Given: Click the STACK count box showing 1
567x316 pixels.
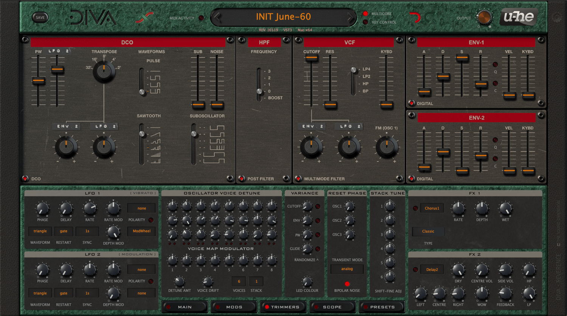Looking at the screenshot, I should pos(256,281).
